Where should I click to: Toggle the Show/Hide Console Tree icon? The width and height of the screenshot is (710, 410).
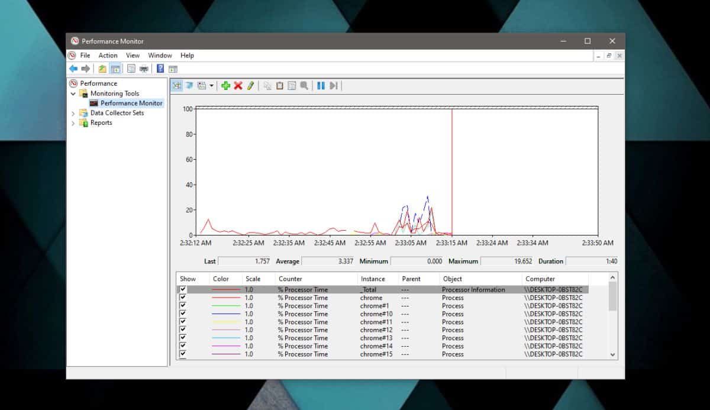click(x=115, y=69)
